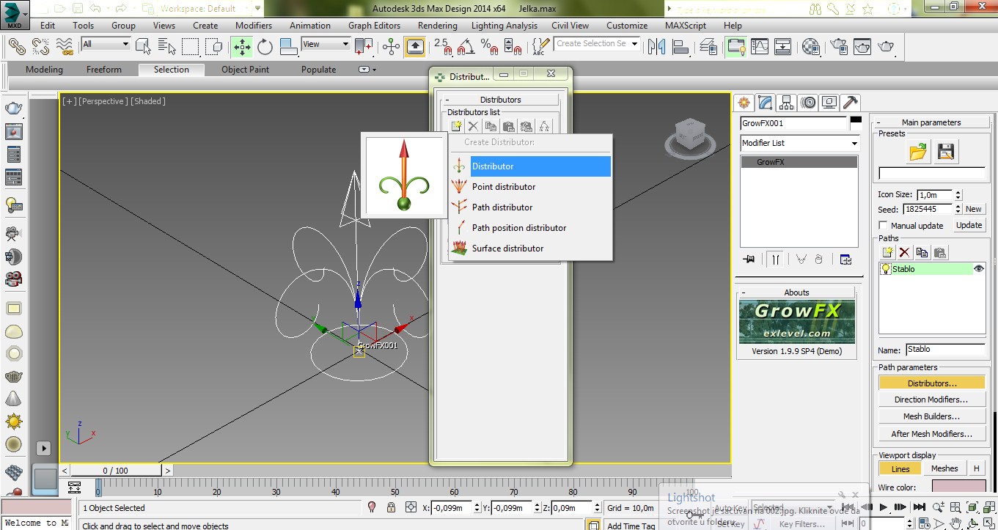Choose Point distributor menu entry
Viewport: 998px width, 530px height.
(x=530, y=187)
